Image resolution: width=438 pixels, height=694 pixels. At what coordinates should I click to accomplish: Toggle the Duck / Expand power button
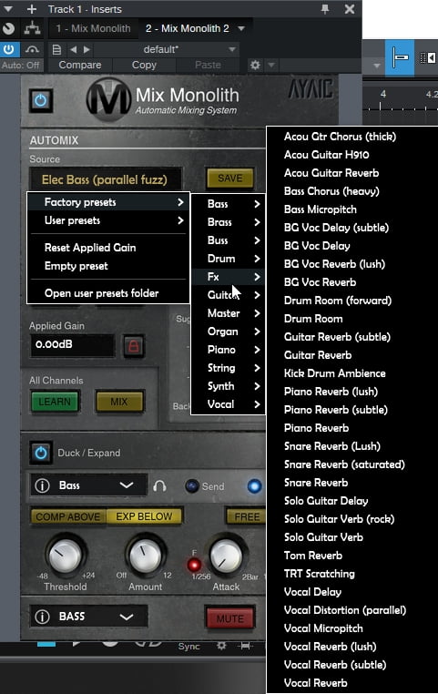click(x=41, y=453)
